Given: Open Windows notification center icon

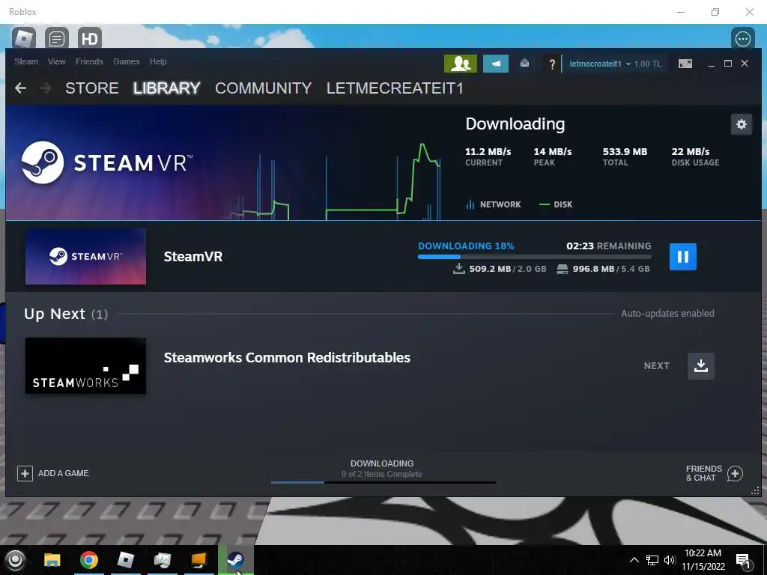Looking at the screenshot, I should 743,560.
